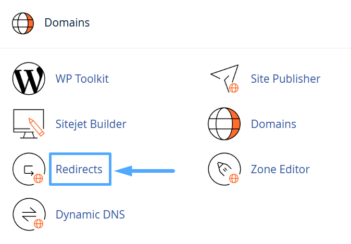Viewport: 351px width, 244px height.
Task: Select the Zone Editor pen icon
Action: click(224, 169)
